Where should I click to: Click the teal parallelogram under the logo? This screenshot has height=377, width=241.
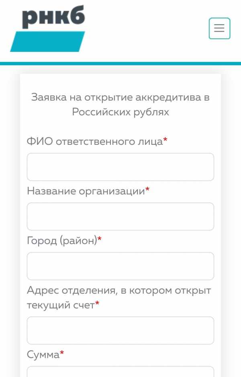coord(47,42)
